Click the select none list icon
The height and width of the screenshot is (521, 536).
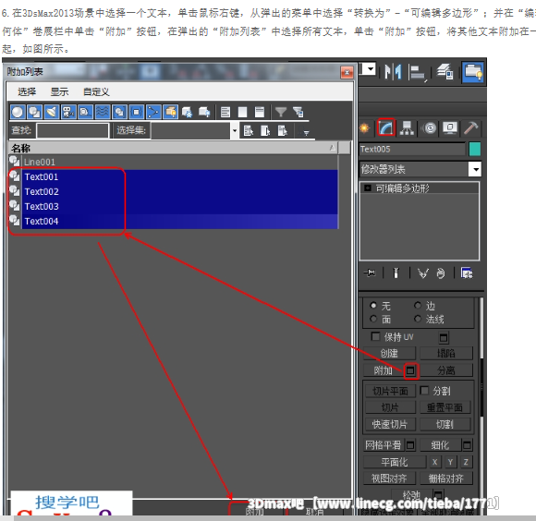tap(242, 112)
